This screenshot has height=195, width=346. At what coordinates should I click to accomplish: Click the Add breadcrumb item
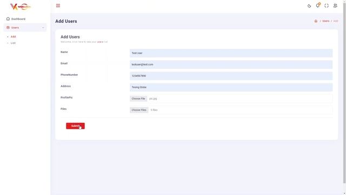pyautogui.click(x=336, y=21)
